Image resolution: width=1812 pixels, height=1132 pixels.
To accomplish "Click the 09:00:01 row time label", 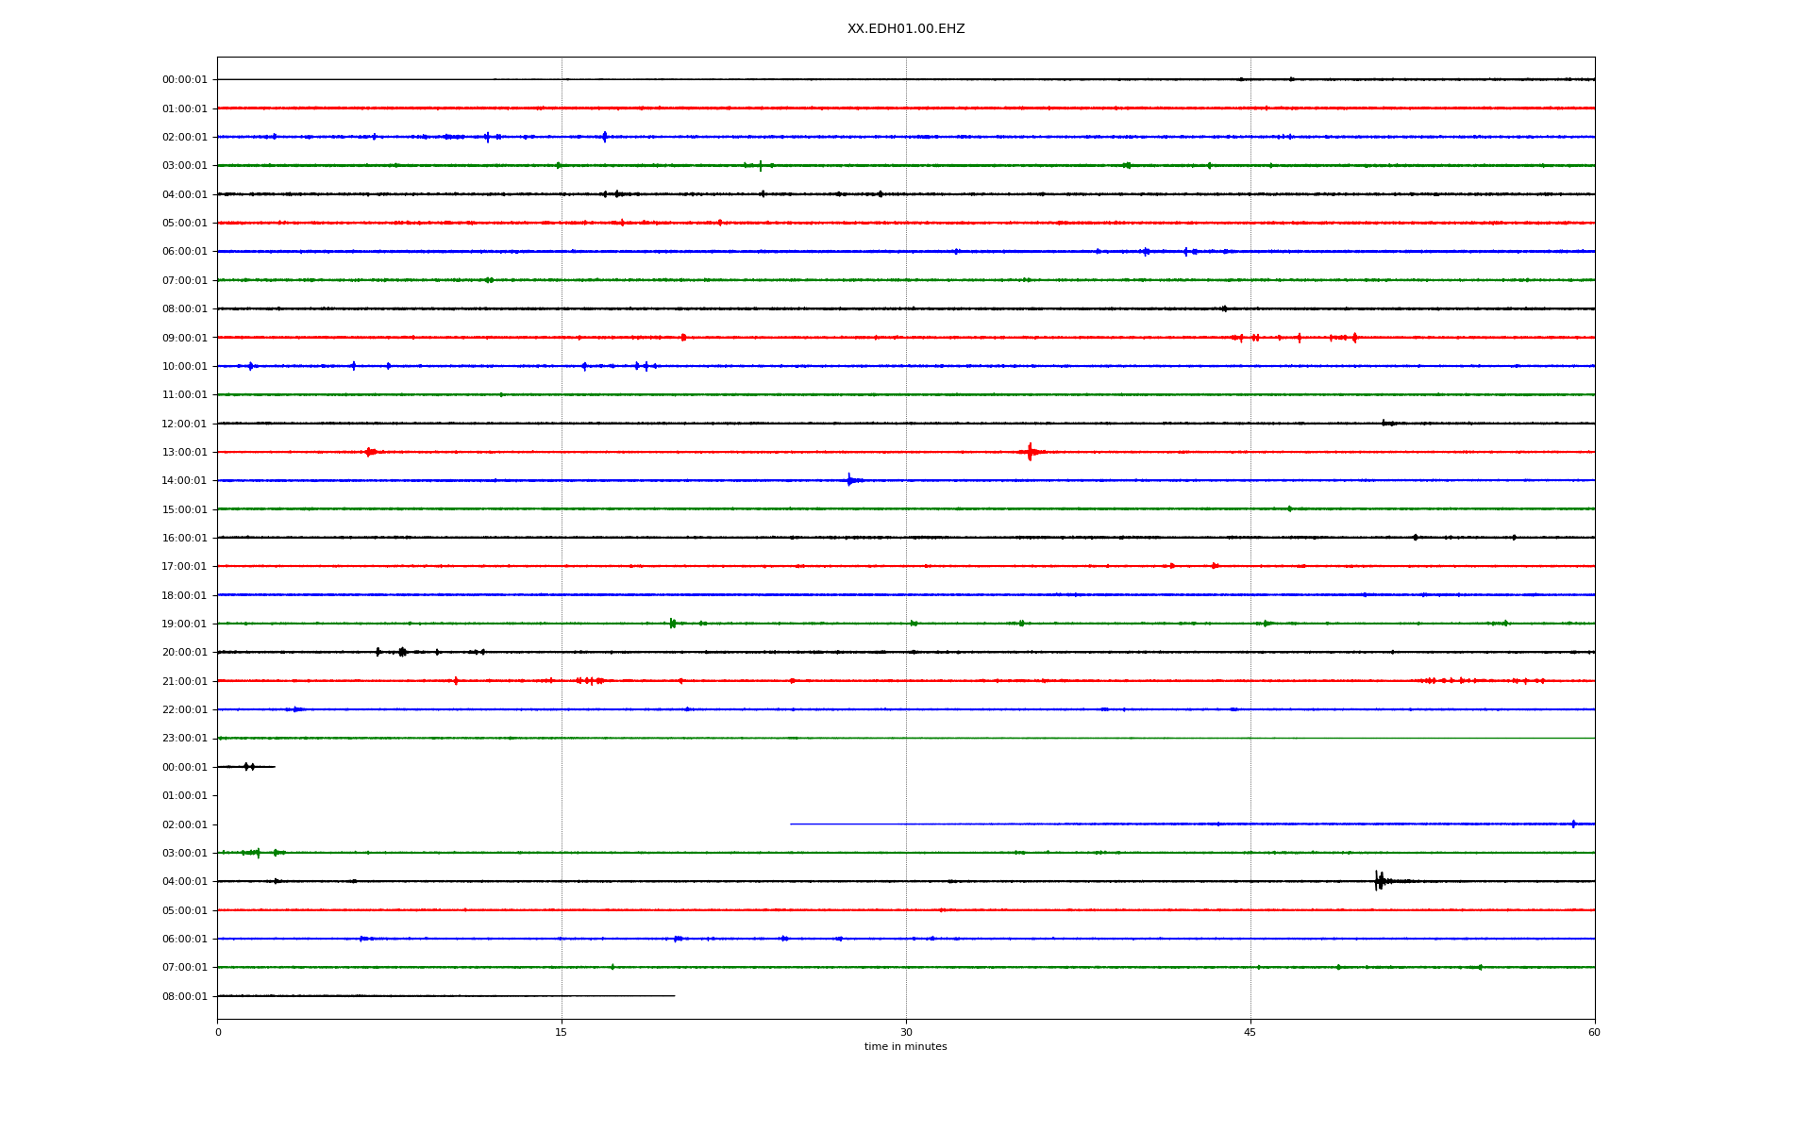I will click(184, 338).
